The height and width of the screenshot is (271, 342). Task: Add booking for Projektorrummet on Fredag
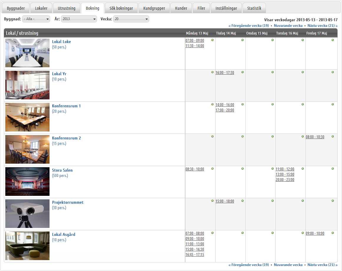pos(333,201)
